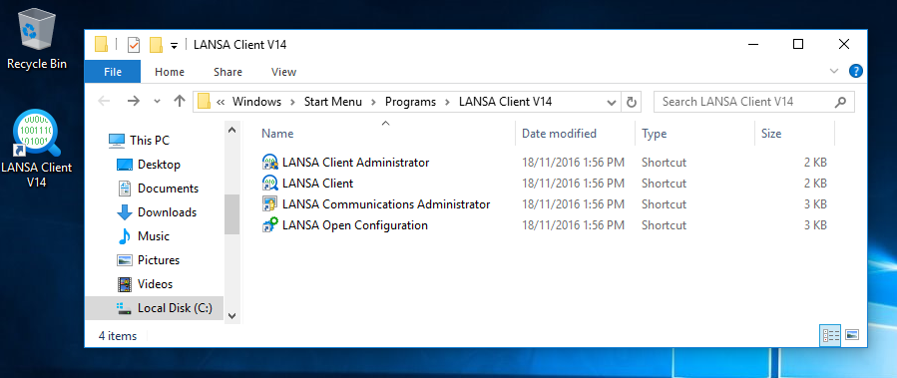897x378 pixels.
Task: Open Customize Quick Access Toolbar dropdown
Action: (x=174, y=46)
